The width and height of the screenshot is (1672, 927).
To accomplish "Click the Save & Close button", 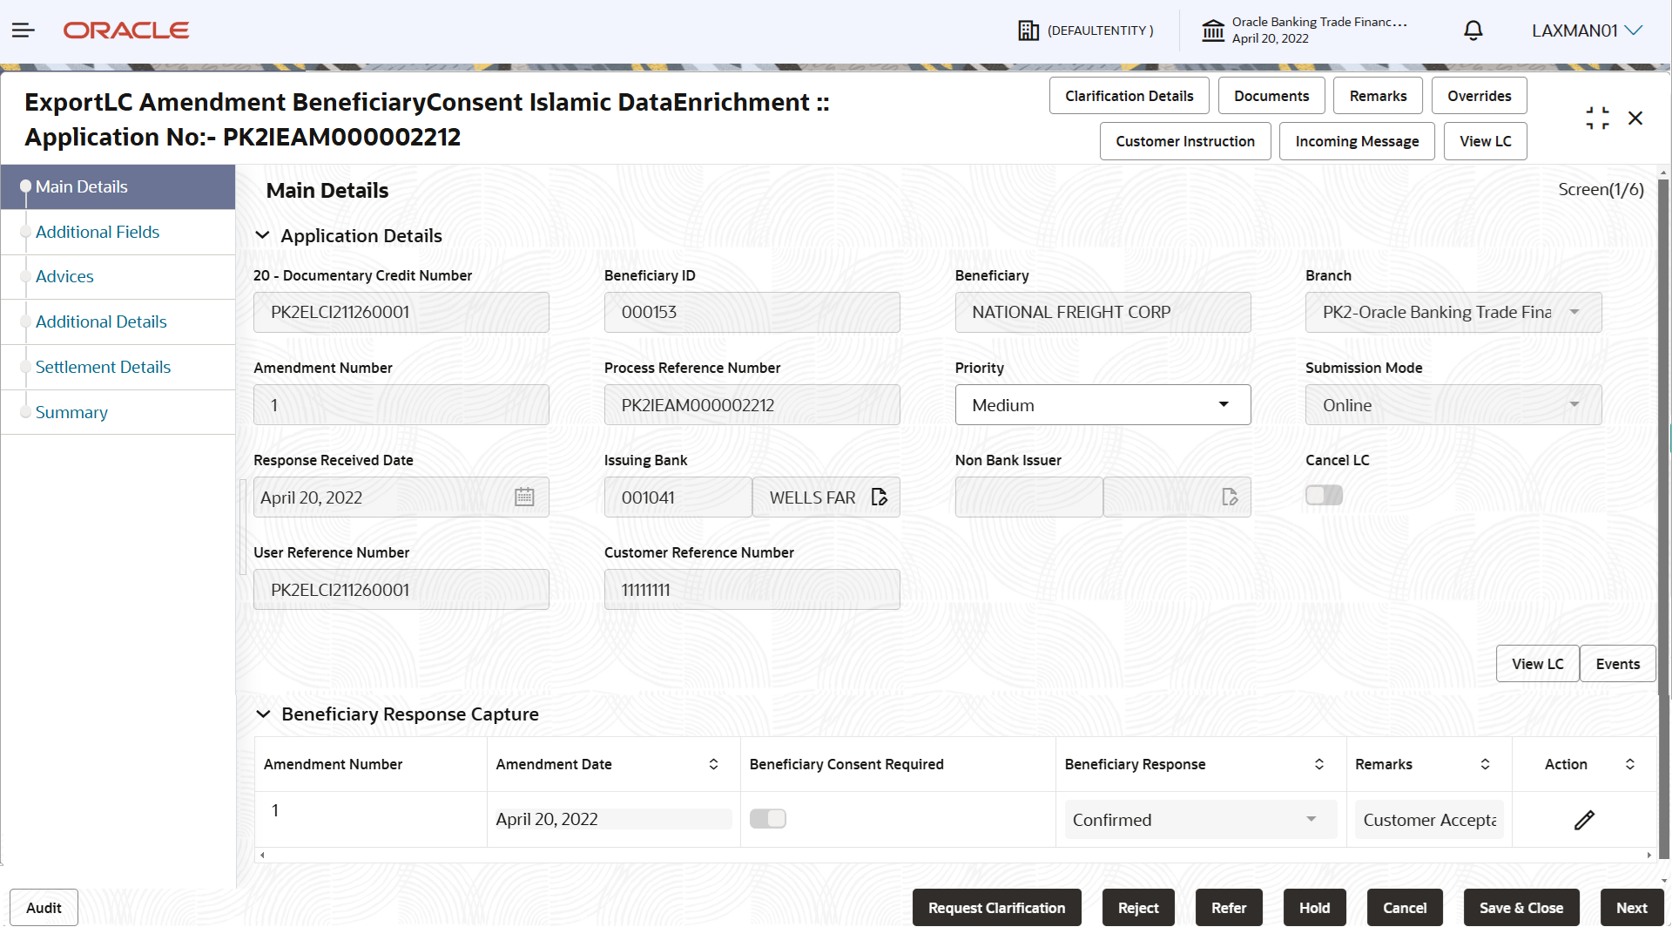I will tap(1520, 907).
